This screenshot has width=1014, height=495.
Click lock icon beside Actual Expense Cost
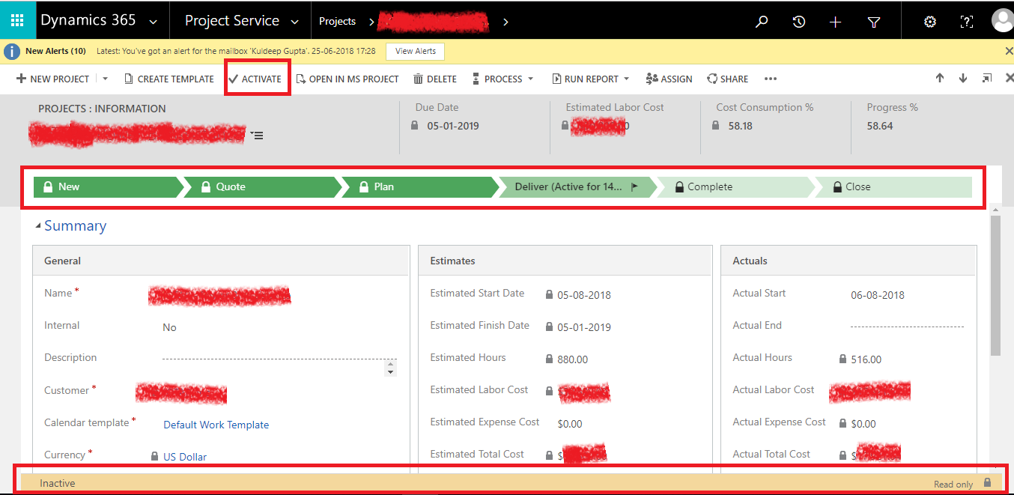pyautogui.click(x=843, y=423)
